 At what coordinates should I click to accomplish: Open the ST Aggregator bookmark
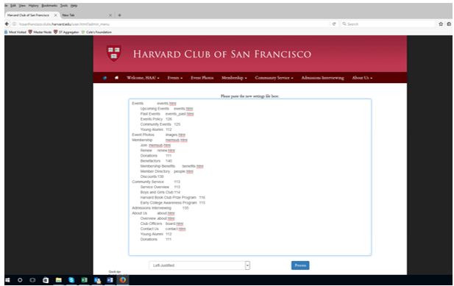pos(66,32)
